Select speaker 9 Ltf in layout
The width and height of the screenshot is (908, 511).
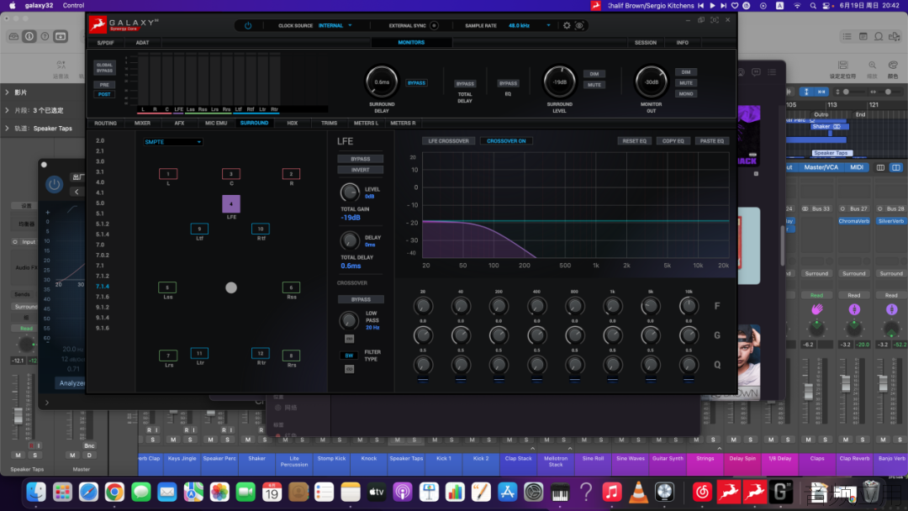199,229
